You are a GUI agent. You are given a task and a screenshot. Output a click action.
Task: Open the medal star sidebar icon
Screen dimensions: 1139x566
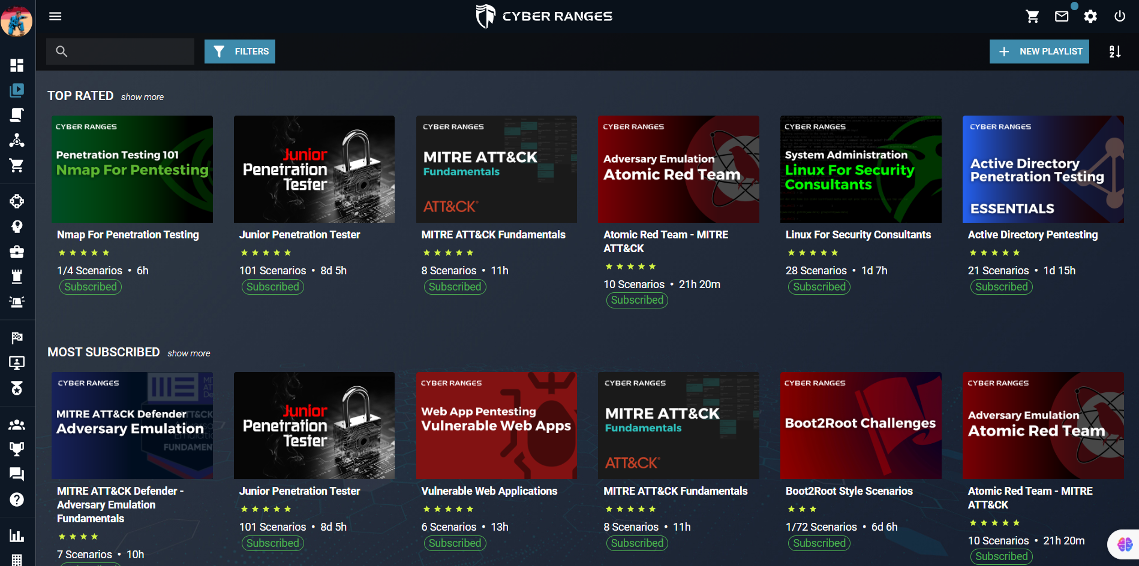pyautogui.click(x=17, y=388)
